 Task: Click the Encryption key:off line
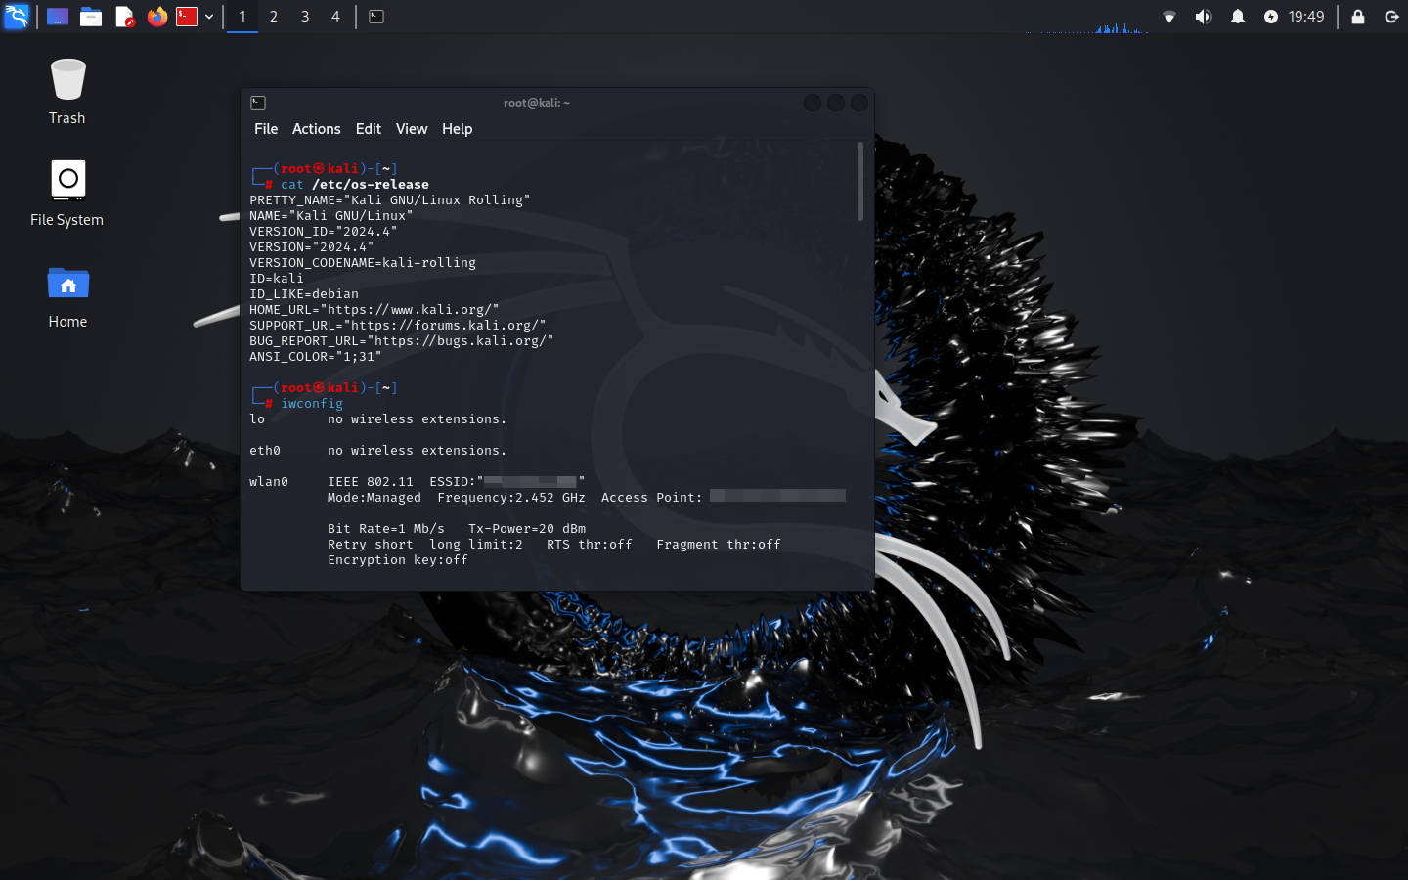point(398,560)
